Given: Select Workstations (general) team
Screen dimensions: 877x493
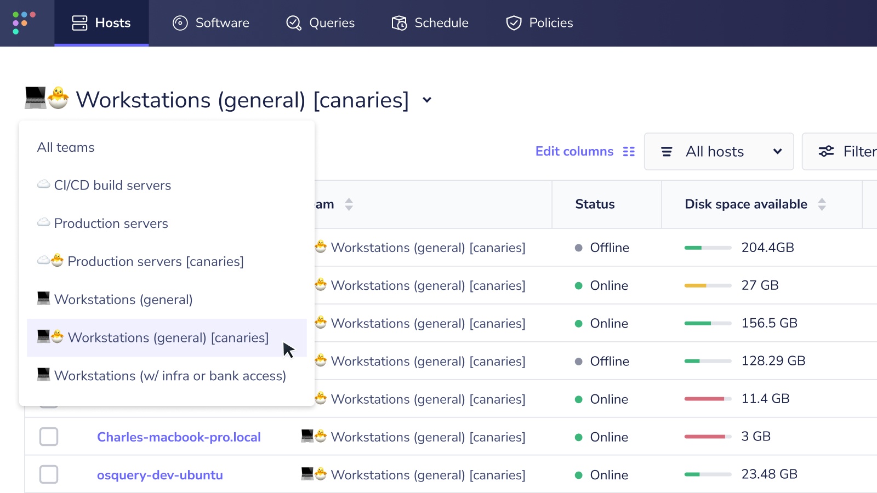Looking at the screenshot, I should click(167, 300).
